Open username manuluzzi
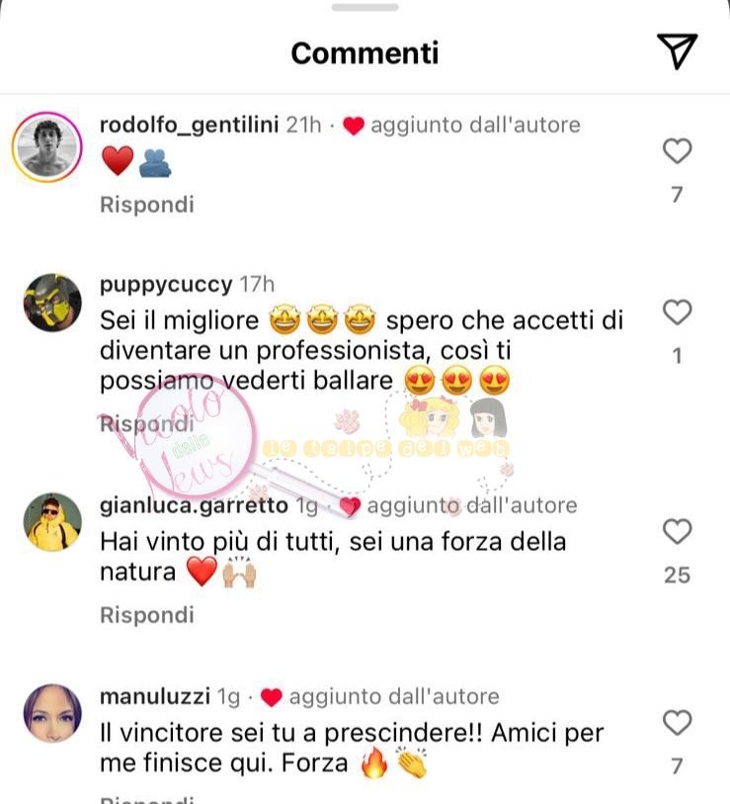Image resolution: width=730 pixels, height=804 pixels. tap(155, 696)
